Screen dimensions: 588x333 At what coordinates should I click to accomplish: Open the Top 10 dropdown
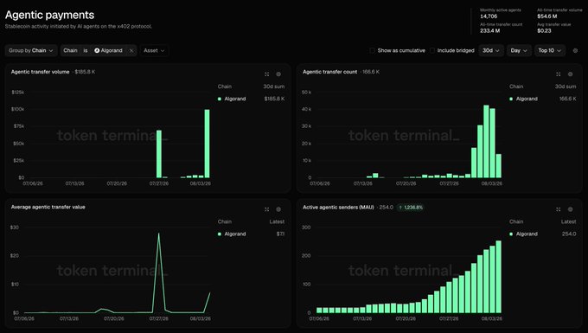[550, 51]
